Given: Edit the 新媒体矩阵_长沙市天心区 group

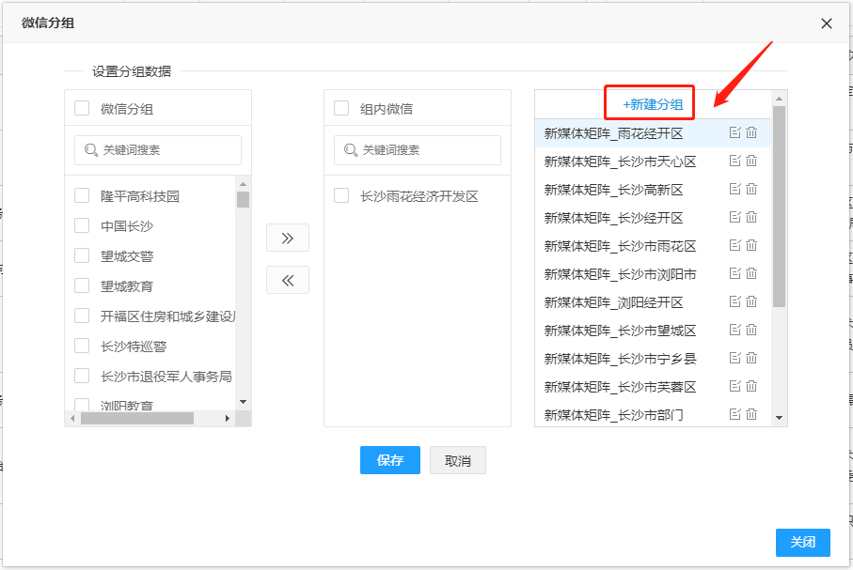Looking at the screenshot, I should coord(735,162).
